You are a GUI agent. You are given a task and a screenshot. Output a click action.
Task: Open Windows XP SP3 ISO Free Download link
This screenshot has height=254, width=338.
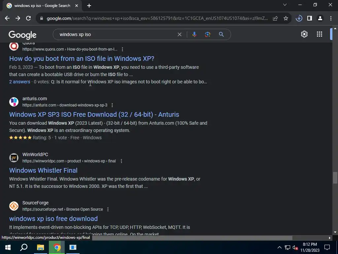[94, 114]
